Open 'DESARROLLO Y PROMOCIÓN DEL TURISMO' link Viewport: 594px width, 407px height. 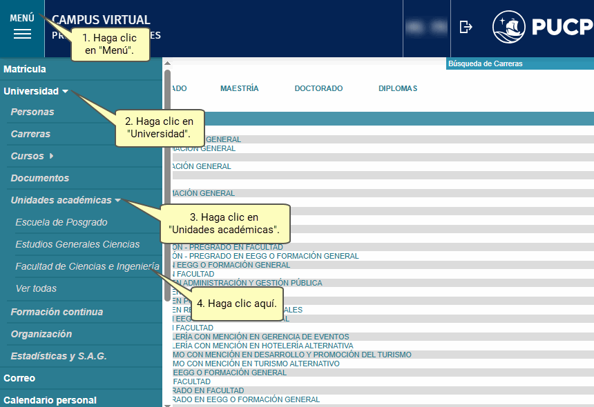coord(291,355)
